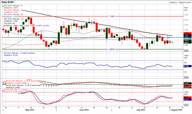Click the June 2015 month label
Image resolution: width=192 pixels, height=114 pixels.
click(84, 110)
